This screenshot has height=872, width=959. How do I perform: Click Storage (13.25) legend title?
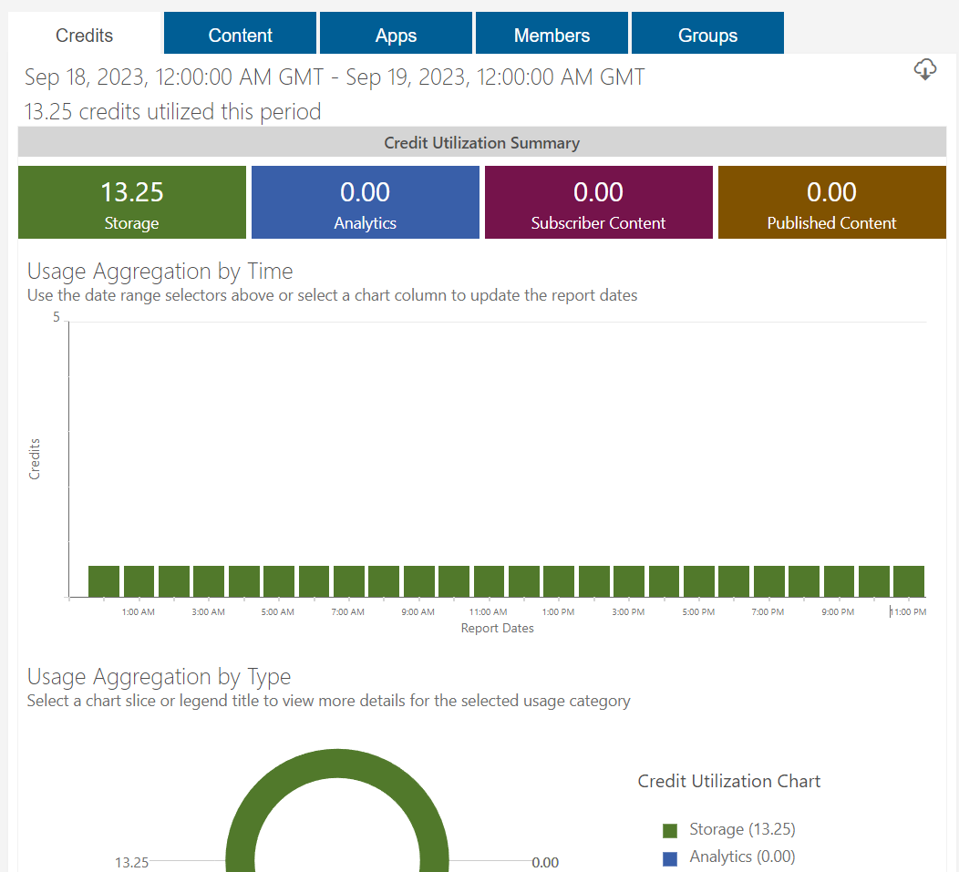(x=742, y=829)
